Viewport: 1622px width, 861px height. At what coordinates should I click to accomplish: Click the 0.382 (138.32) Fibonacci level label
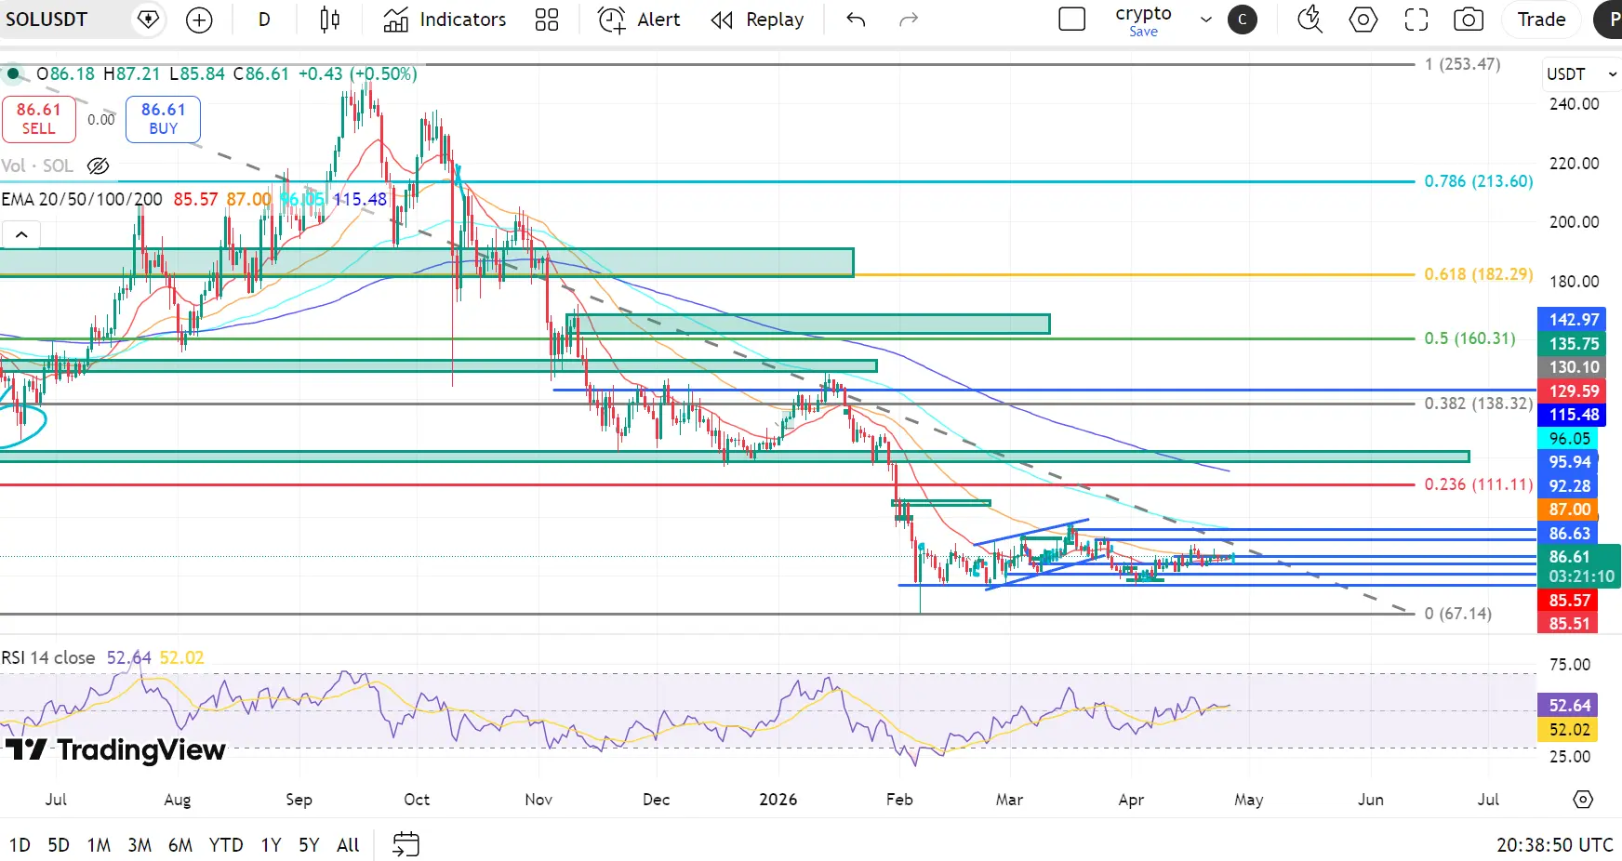pos(1478,404)
